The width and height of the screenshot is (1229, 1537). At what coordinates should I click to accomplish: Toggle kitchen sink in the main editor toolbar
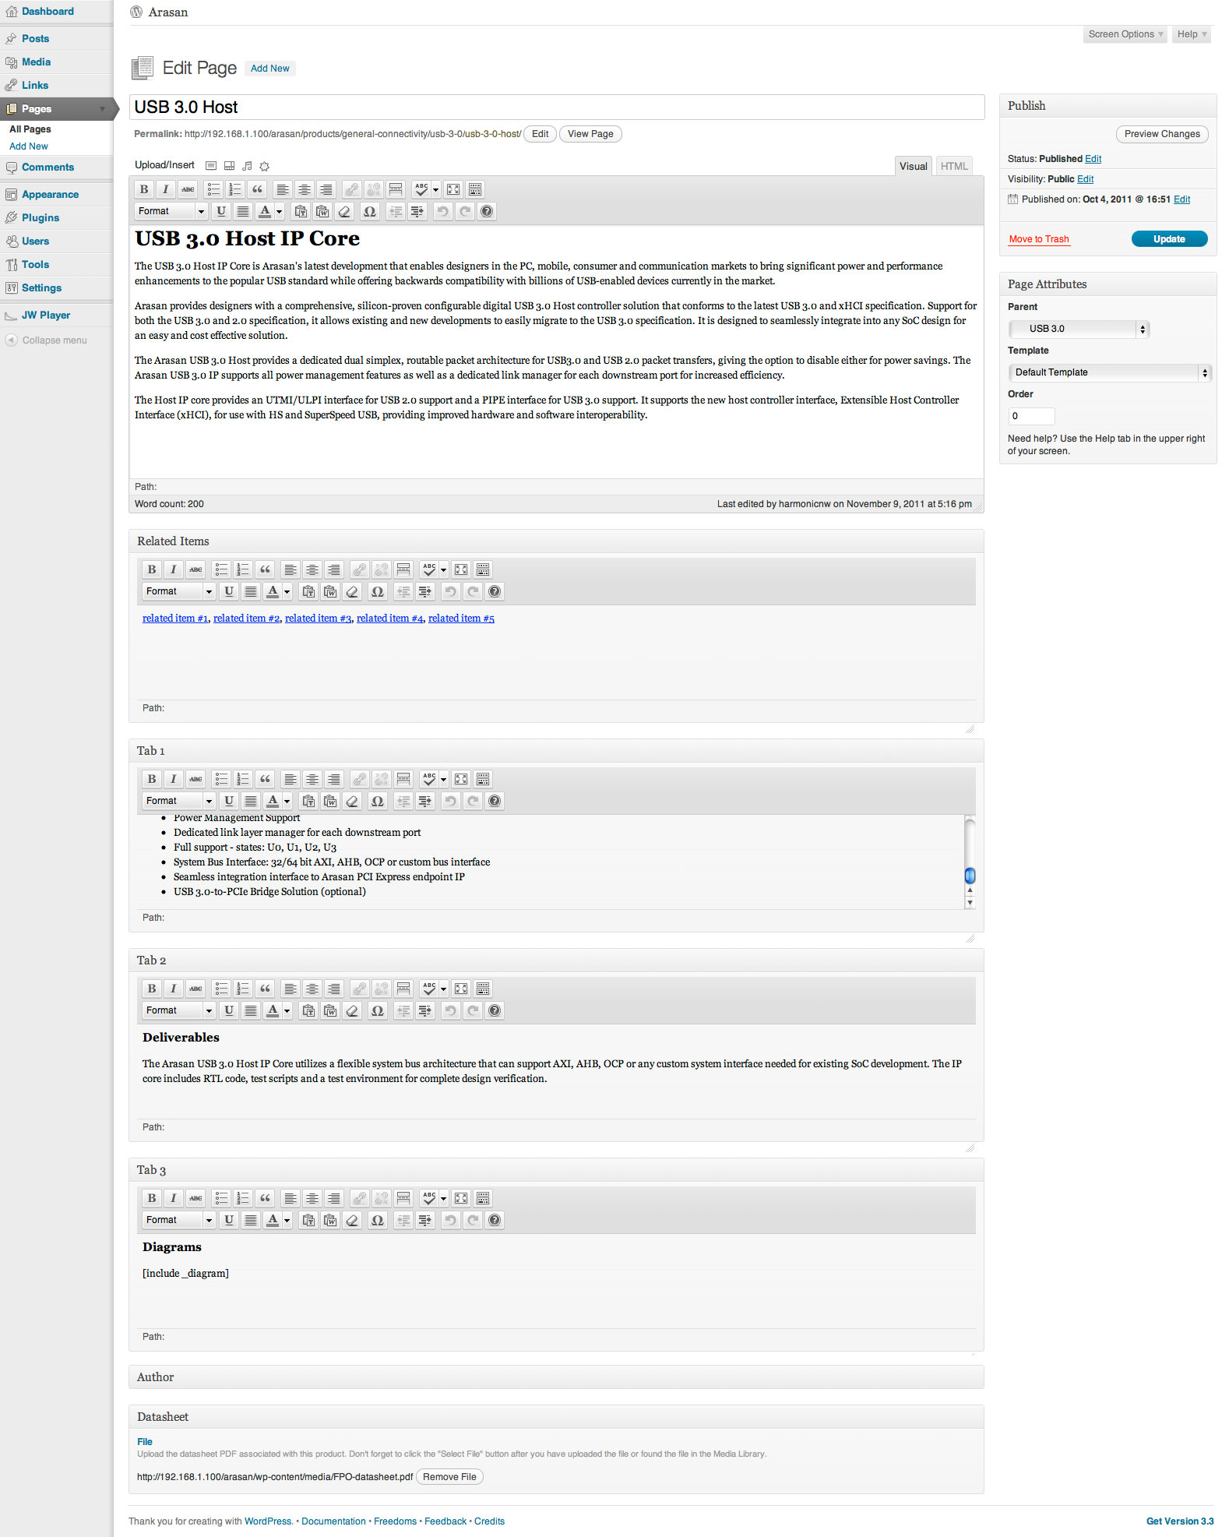[x=475, y=189]
